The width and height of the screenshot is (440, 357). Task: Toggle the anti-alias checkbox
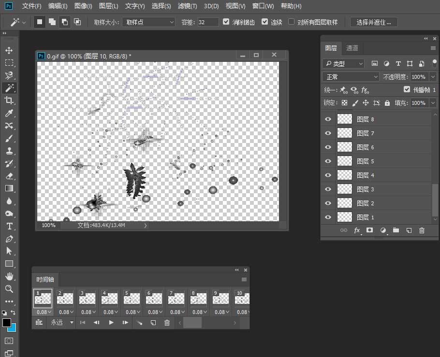226,22
